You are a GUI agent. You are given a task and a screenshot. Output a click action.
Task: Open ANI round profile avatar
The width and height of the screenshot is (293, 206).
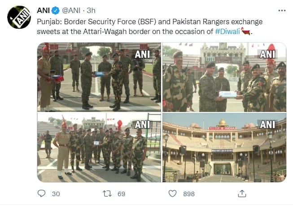point(19,17)
